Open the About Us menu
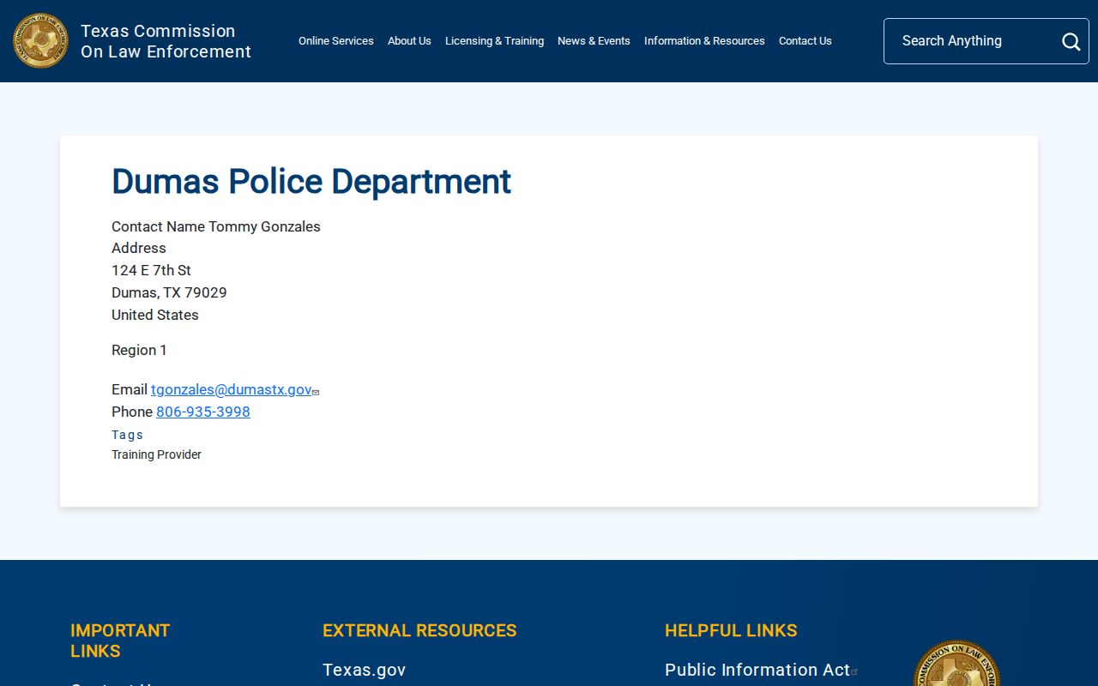The width and height of the screenshot is (1098, 686). pos(409,41)
